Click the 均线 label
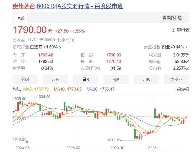195x152 pixels. 17,89
